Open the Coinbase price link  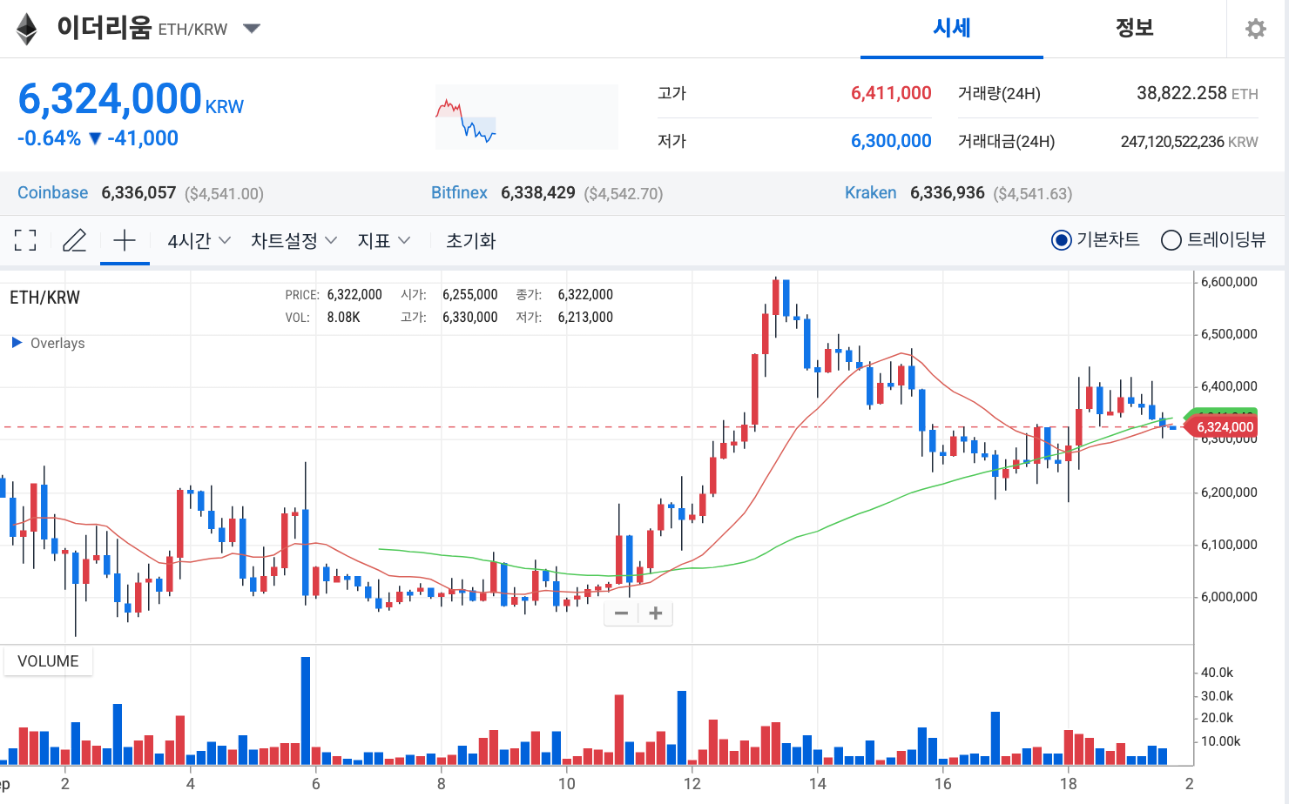tap(52, 192)
